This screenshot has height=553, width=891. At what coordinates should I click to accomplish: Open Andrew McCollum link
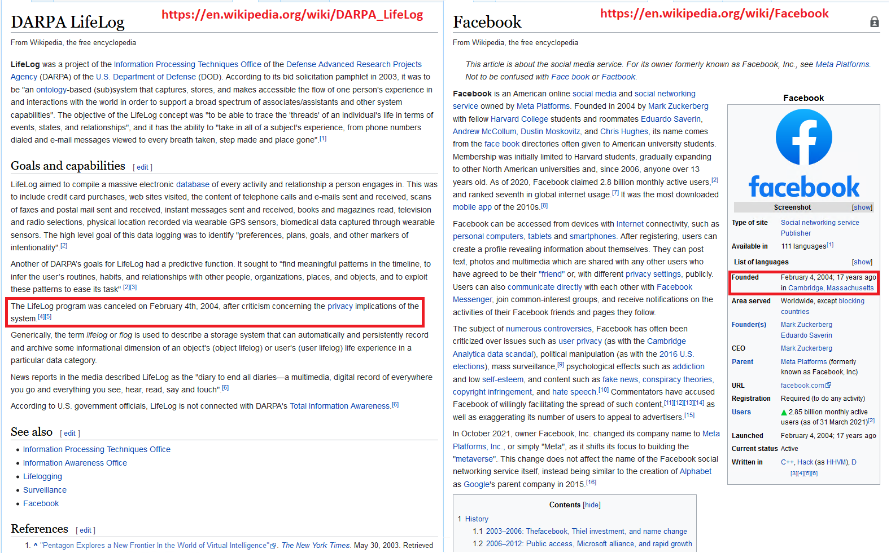pyautogui.click(x=484, y=131)
